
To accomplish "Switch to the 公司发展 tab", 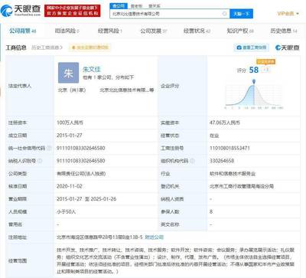I will coord(154,31).
